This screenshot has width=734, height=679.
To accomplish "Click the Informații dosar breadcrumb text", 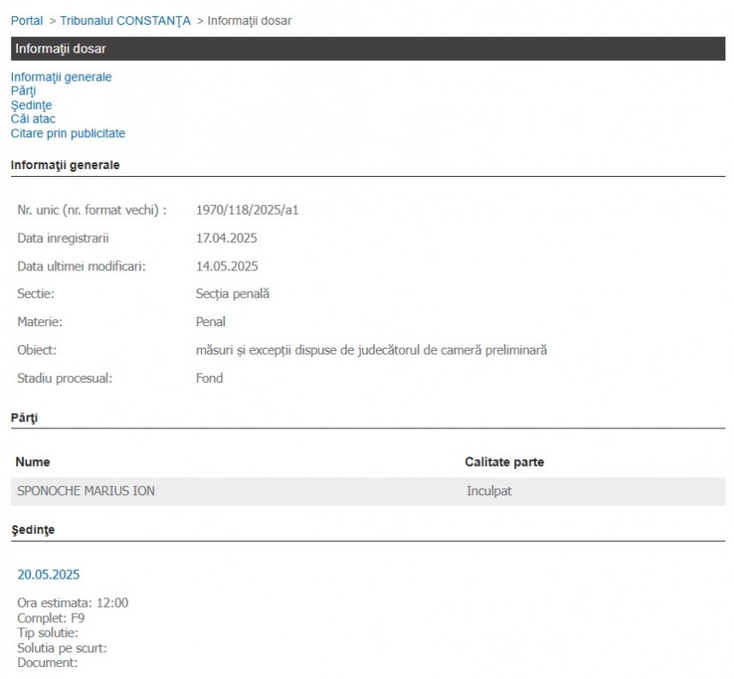I will [250, 21].
